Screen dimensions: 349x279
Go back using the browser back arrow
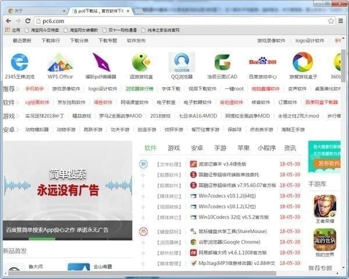click(9, 21)
